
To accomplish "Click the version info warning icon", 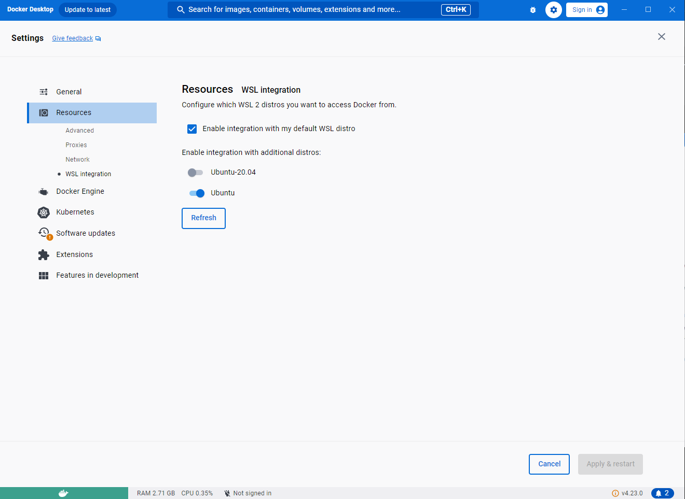I will pyautogui.click(x=615, y=493).
